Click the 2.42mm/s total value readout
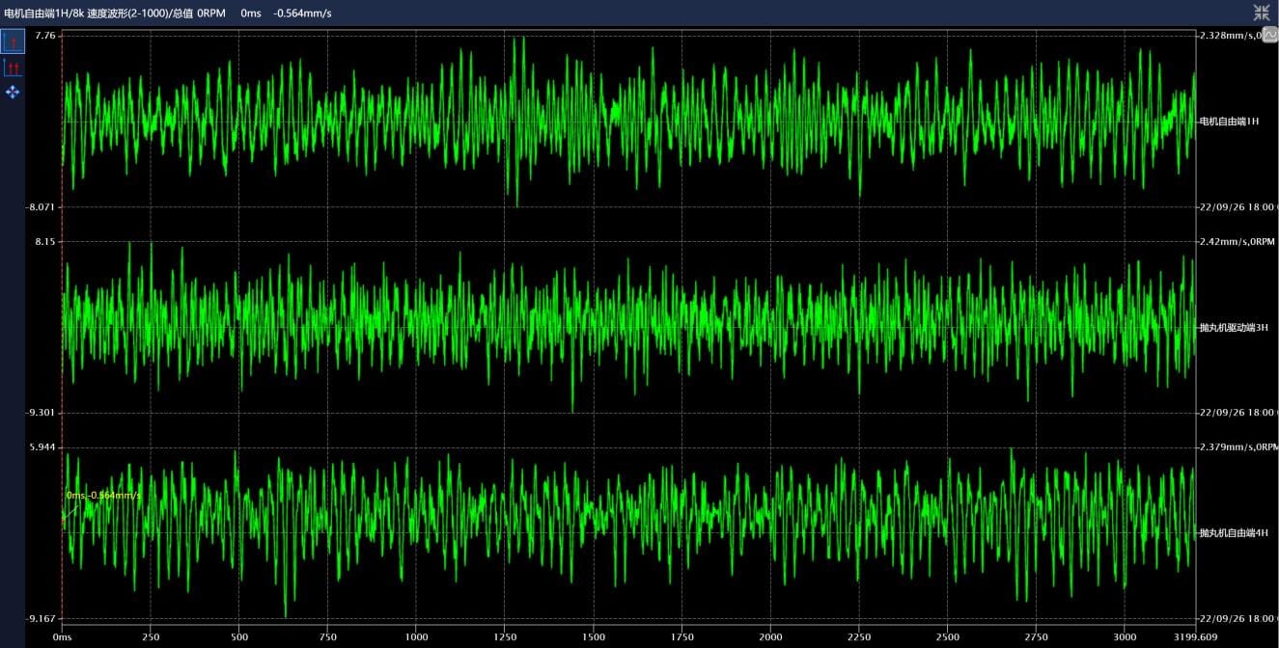Image resolution: width=1279 pixels, height=648 pixels. pyautogui.click(x=1223, y=242)
